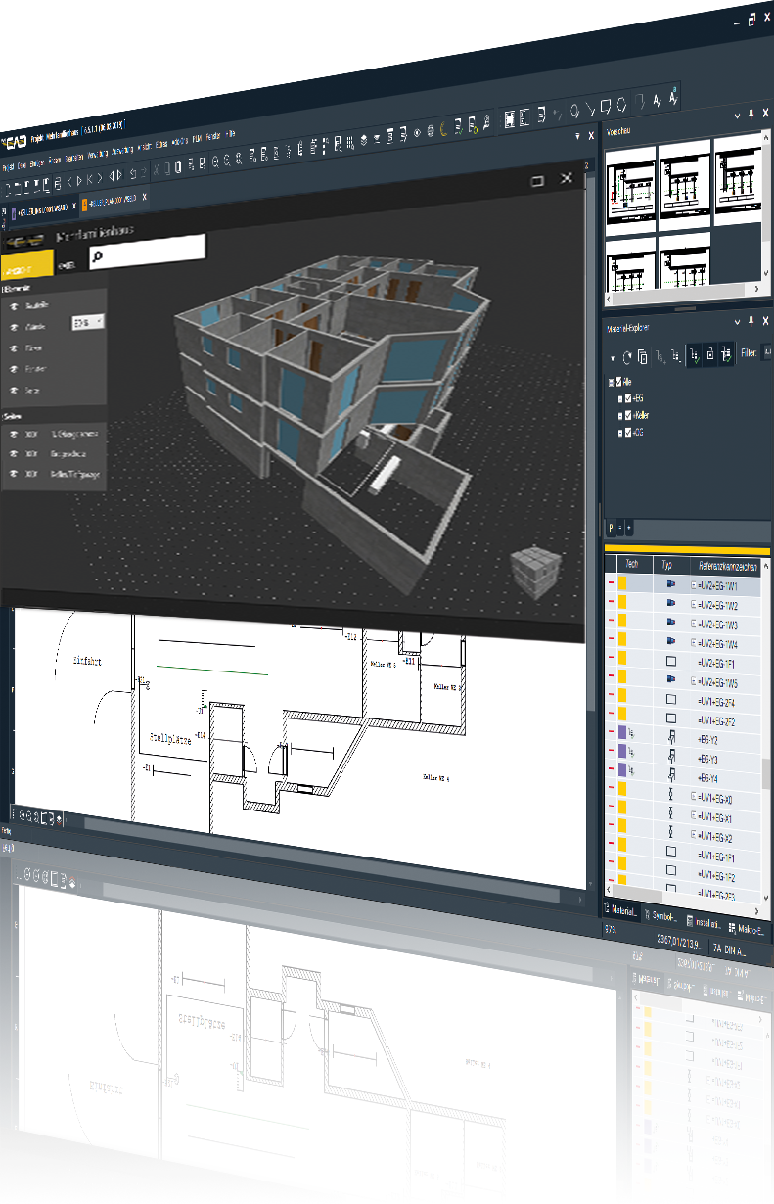Toggle eye icon beside the EG dropdown row
Screen dimensions: 774x1204
(15, 326)
